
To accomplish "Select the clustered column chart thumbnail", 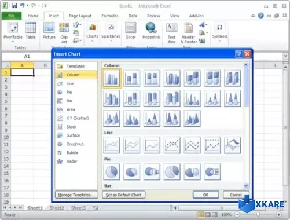I will 112,78.
